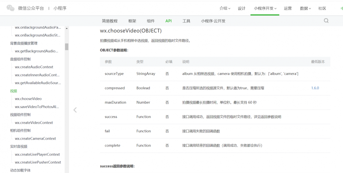343x173 pixels.
Task: Click the sidebar scrollbar thumb
Action: click(67, 47)
